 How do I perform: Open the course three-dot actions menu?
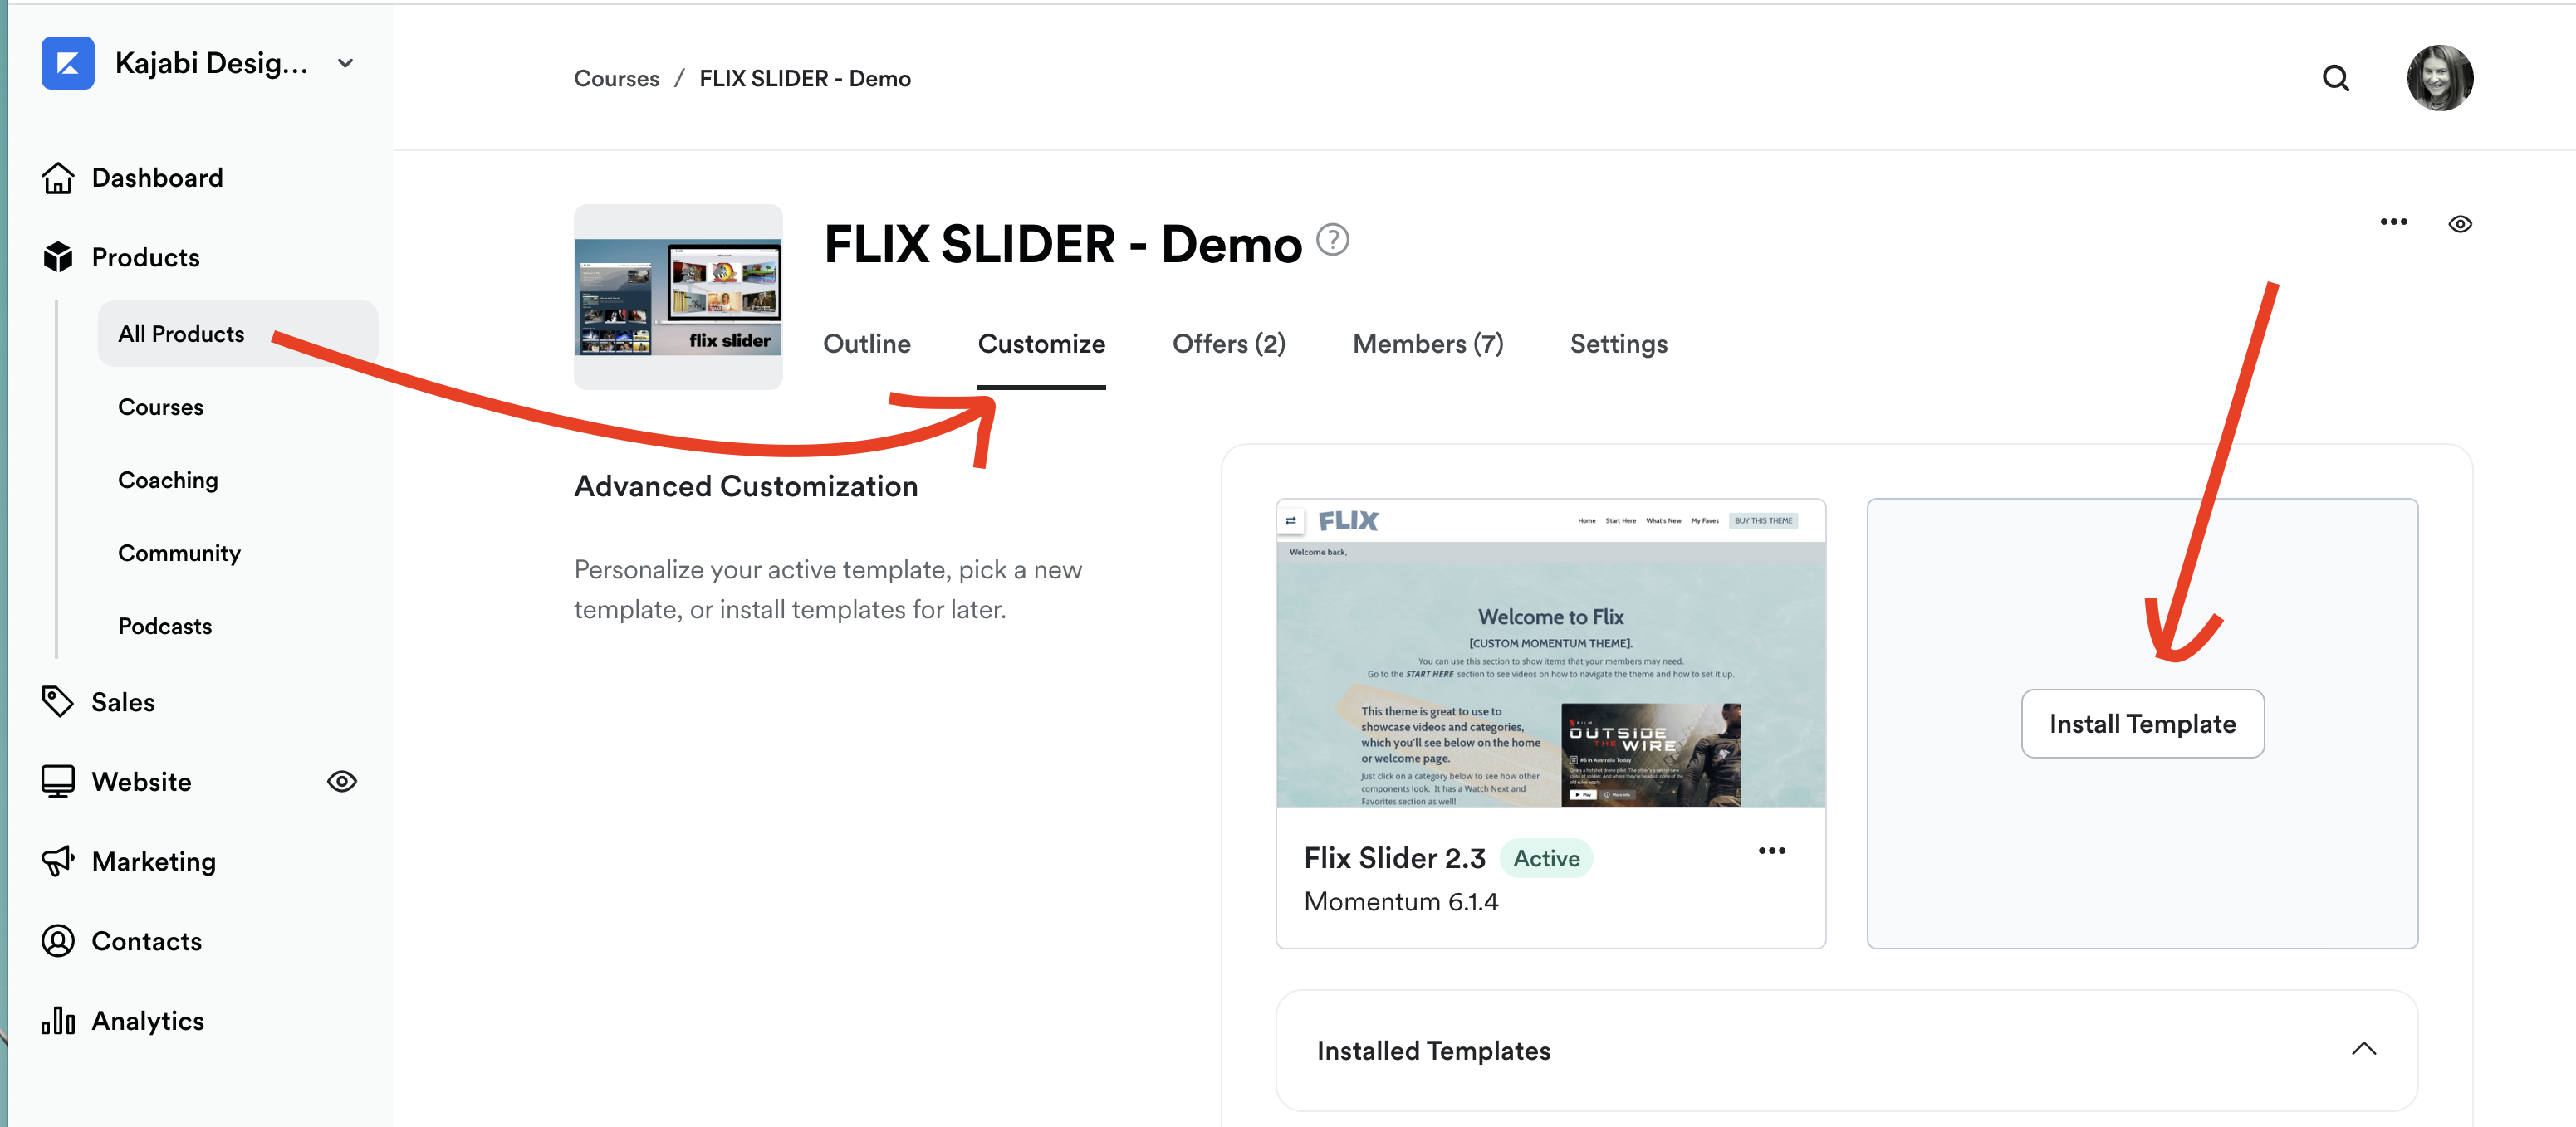[2393, 222]
